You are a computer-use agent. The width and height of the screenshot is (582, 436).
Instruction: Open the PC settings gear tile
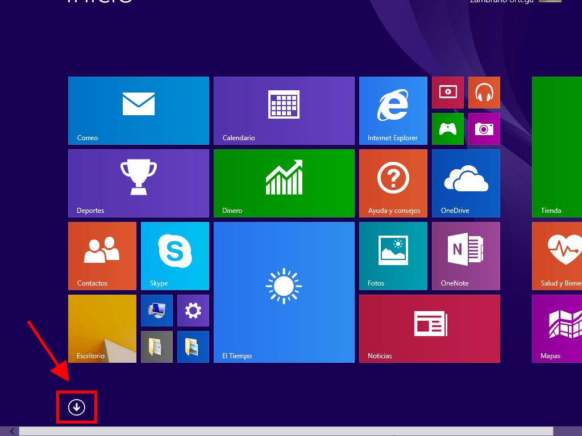(193, 311)
